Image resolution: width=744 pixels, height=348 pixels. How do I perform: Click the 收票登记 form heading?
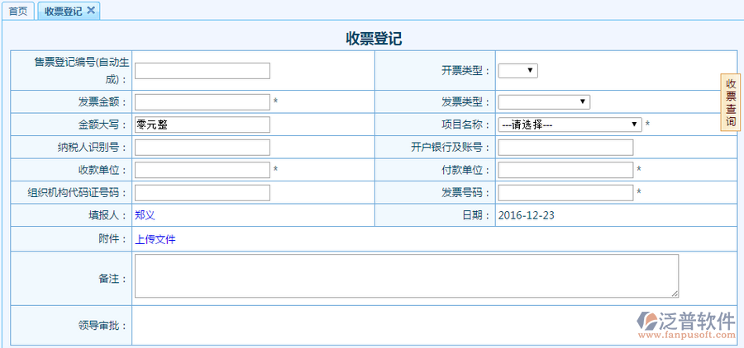tap(374, 39)
